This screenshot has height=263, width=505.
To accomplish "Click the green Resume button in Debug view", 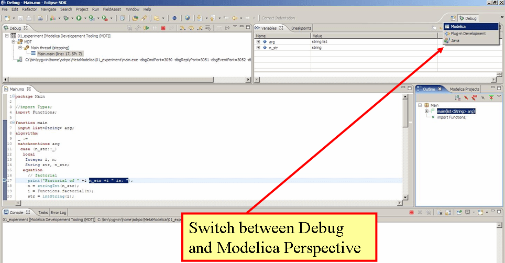I will (x=147, y=28).
